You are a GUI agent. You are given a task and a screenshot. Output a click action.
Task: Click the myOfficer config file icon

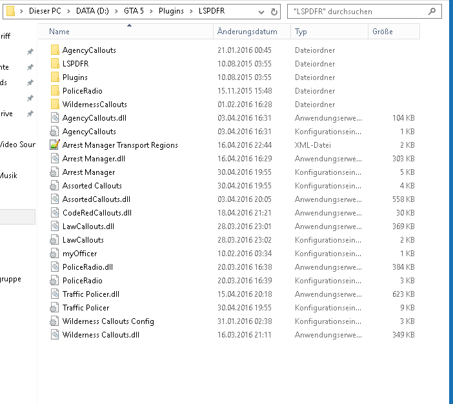[54, 254]
